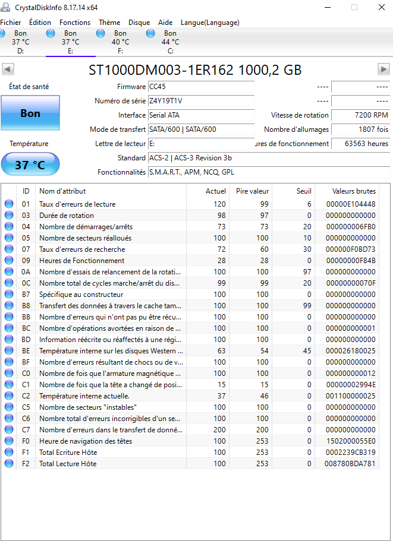The width and height of the screenshot is (393, 541).
Task: Click status icon for Heures de Fonctionnement
Action: [9, 261]
